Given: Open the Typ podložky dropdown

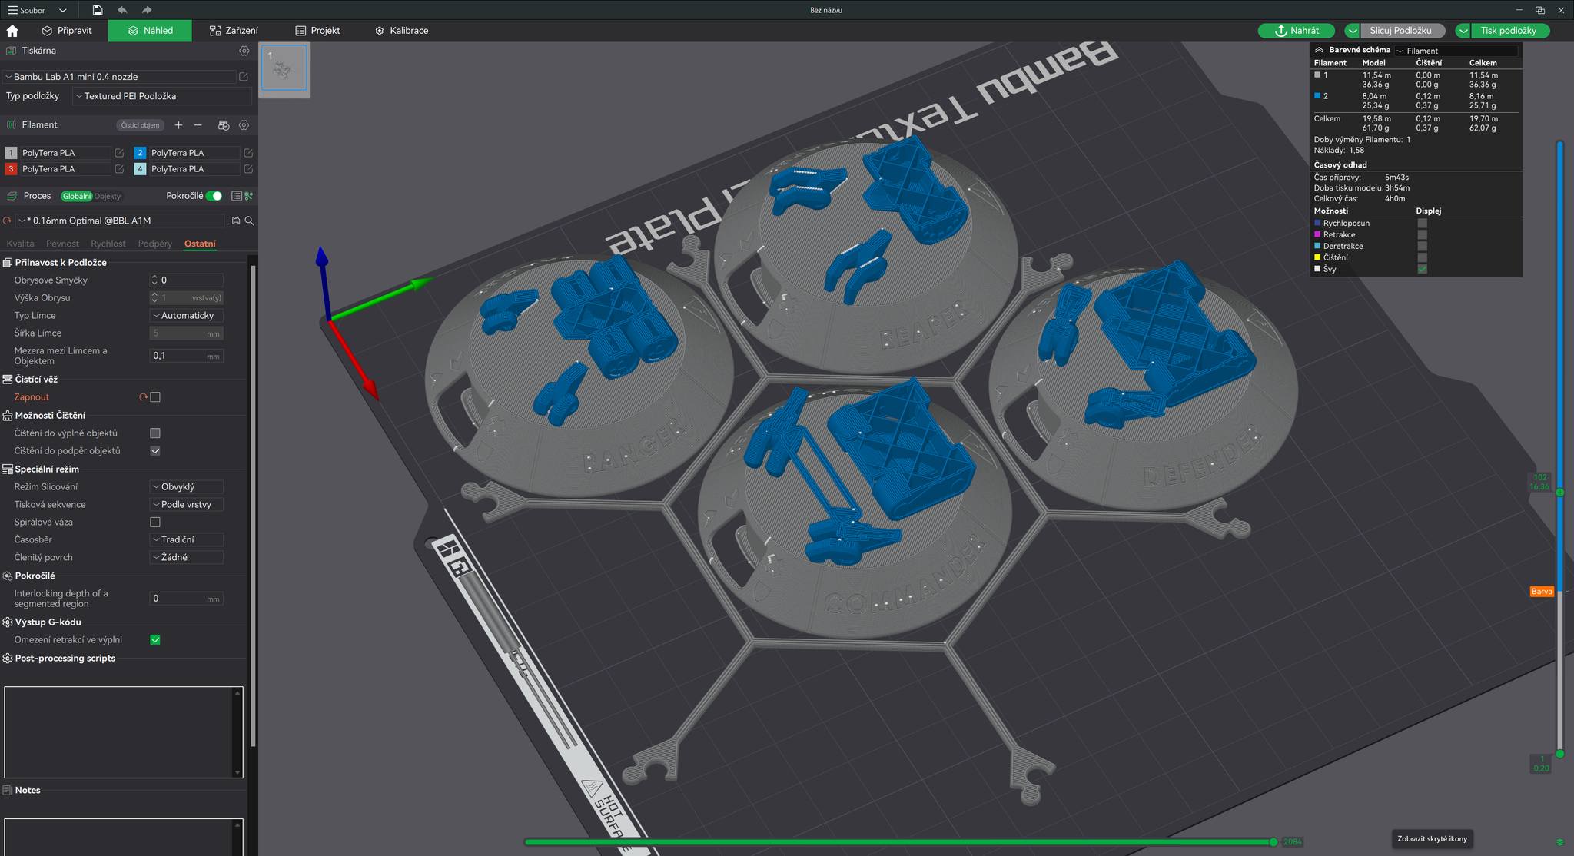Looking at the screenshot, I should pos(161,96).
